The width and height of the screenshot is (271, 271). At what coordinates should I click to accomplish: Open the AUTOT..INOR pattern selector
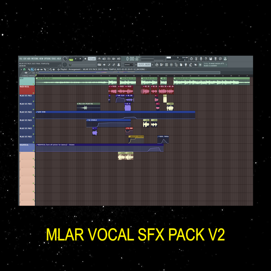coord(144,65)
